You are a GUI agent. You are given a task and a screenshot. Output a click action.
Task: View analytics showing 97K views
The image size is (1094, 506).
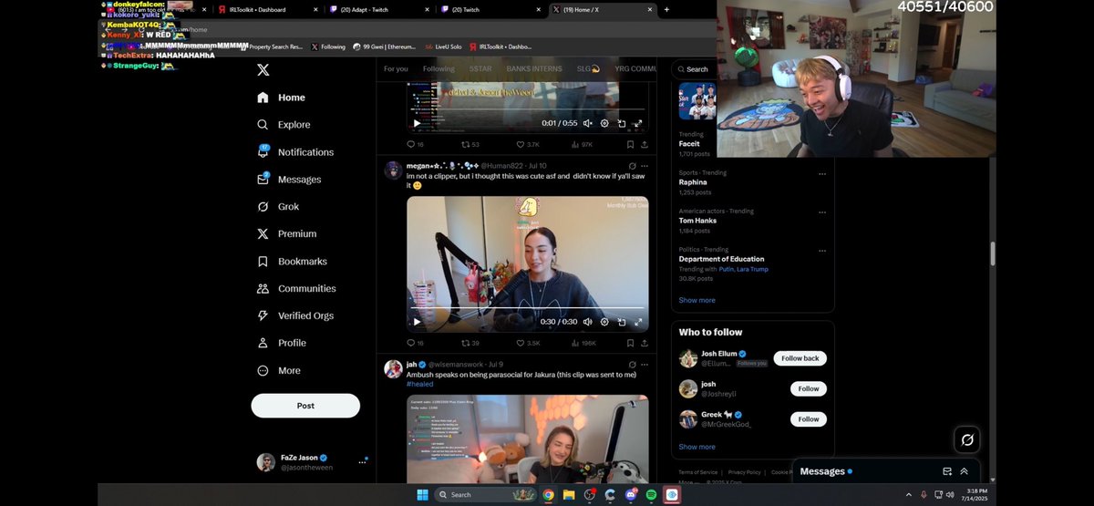click(x=583, y=144)
